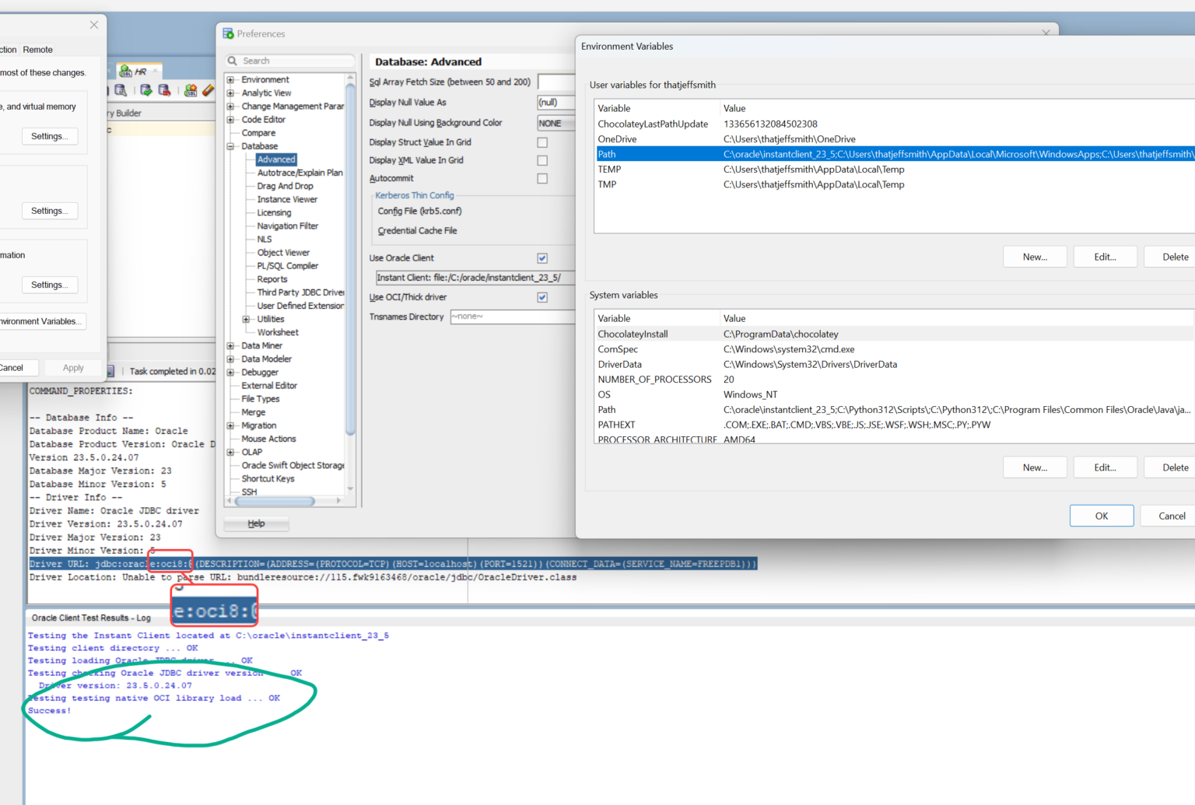The width and height of the screenshot is (1195, 805).
Task: Expand the Data Miner tree node
Action: click(x=230, y=345)
